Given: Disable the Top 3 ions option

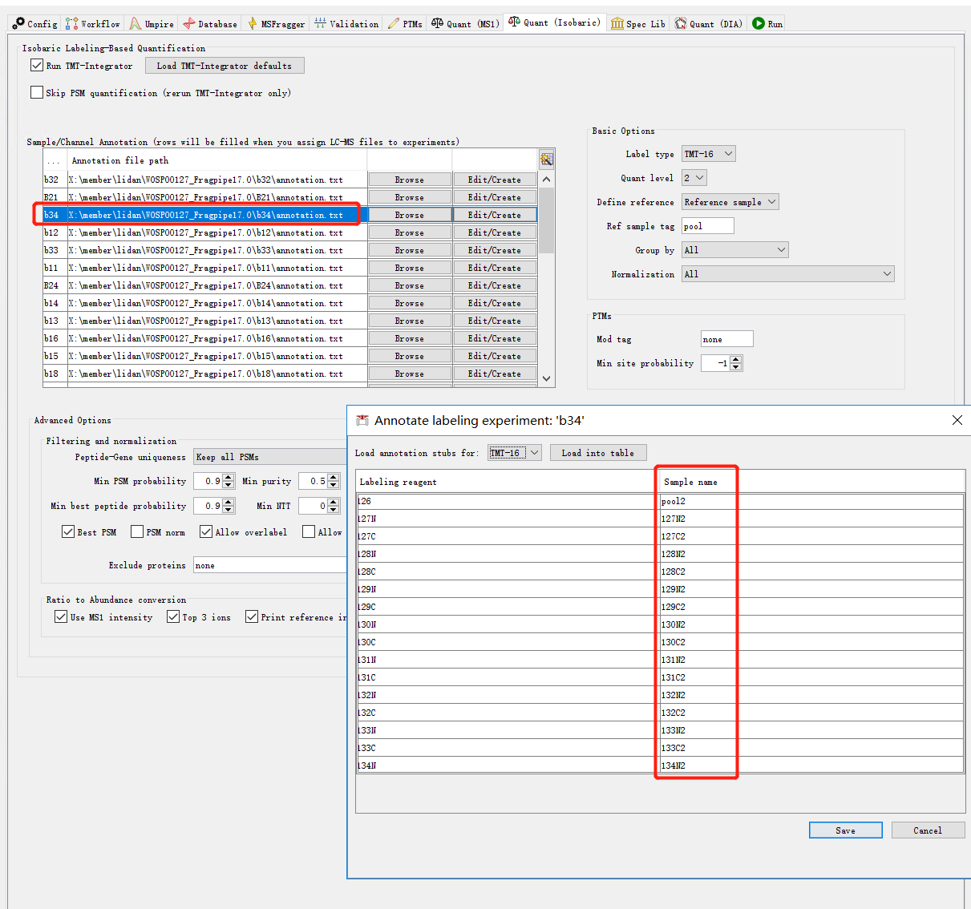Looking at the screenshot, I should [x=173, y=616].
